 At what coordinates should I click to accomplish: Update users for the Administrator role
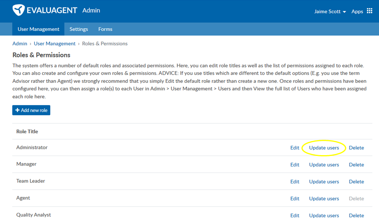(324, 148)
